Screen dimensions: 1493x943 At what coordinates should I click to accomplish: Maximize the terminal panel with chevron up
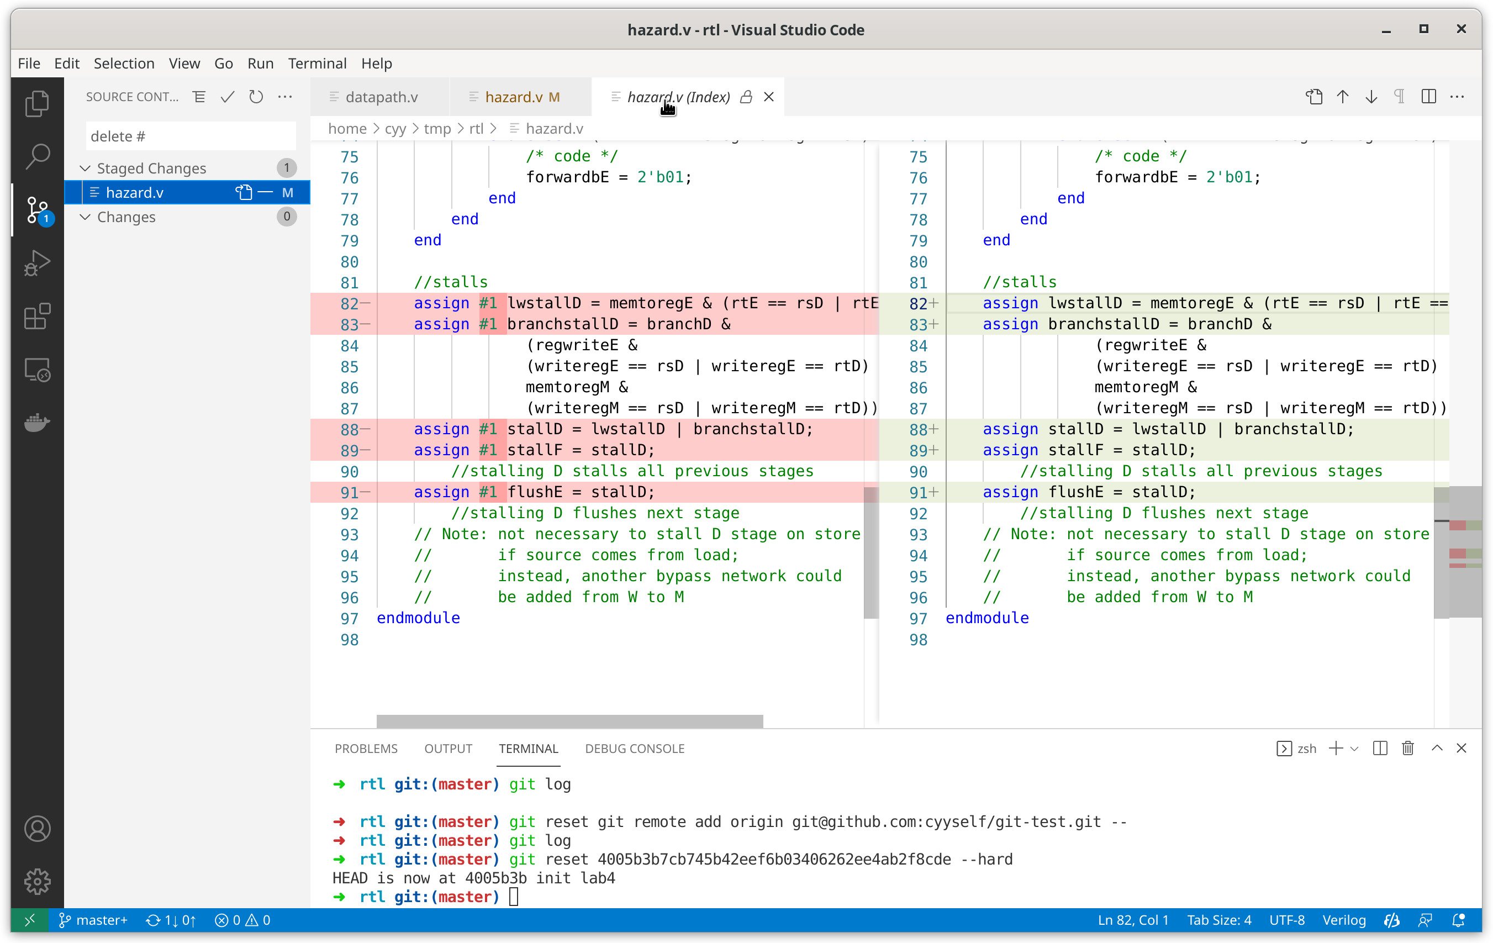tap(1437, 749)
